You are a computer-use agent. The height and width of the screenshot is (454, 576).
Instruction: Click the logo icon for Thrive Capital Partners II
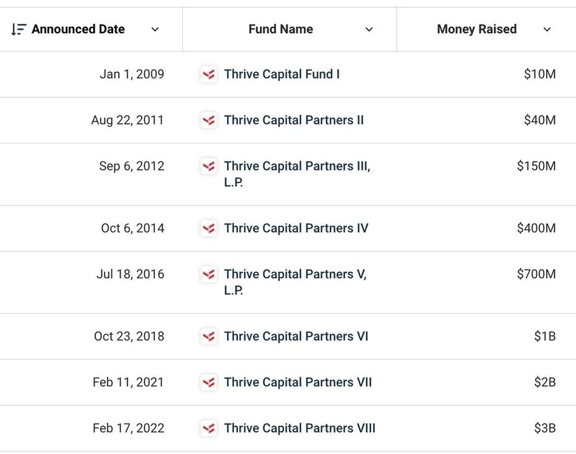tap(208, 120)
